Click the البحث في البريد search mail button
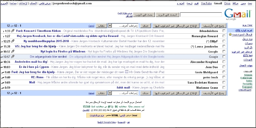Viewport: 256px width, 128px height. click(x=167, y=15)
